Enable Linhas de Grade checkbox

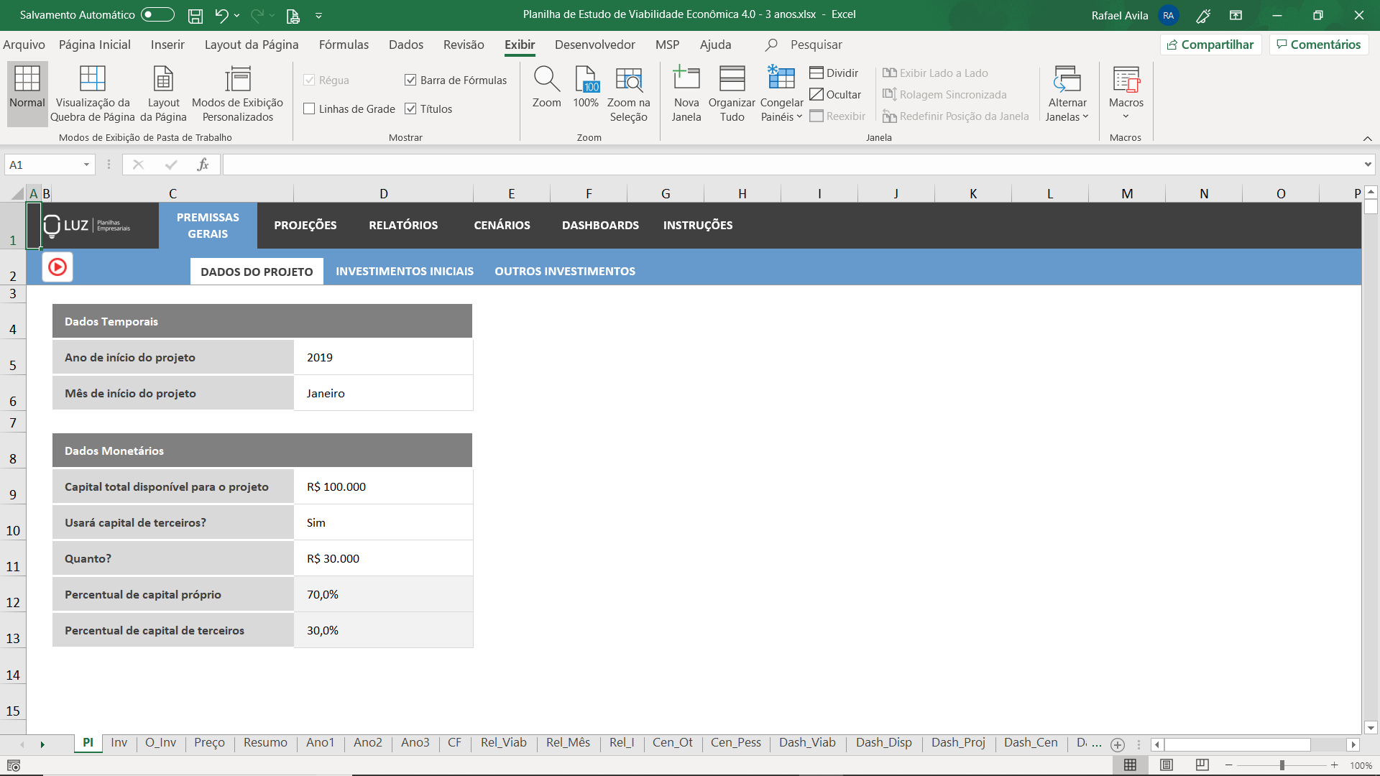click(x=310, y=109)
